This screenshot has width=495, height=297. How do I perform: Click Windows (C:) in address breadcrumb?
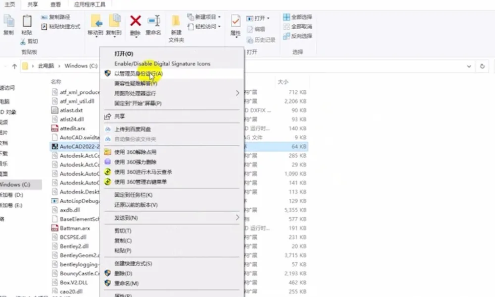coord(81,66)
